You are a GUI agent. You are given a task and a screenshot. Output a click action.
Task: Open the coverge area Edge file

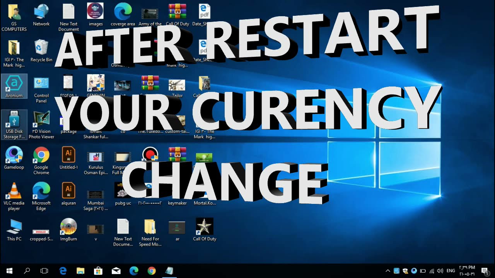(x=123, y=15)
